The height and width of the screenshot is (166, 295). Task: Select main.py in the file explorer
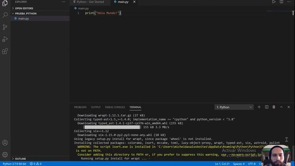pos(41,18)
